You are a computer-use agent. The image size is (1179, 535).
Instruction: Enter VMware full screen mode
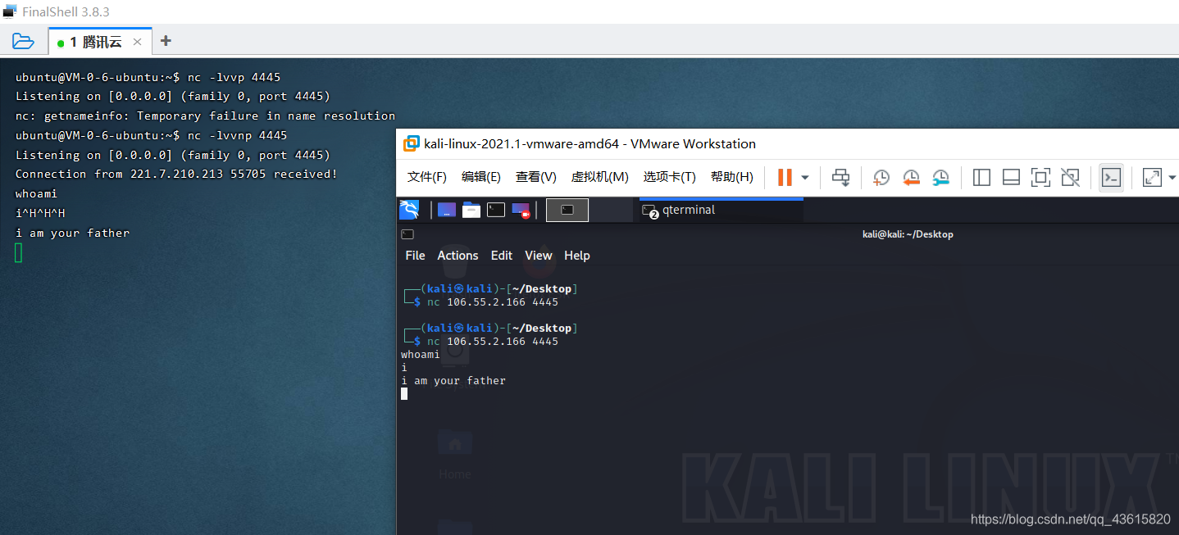1040,177
